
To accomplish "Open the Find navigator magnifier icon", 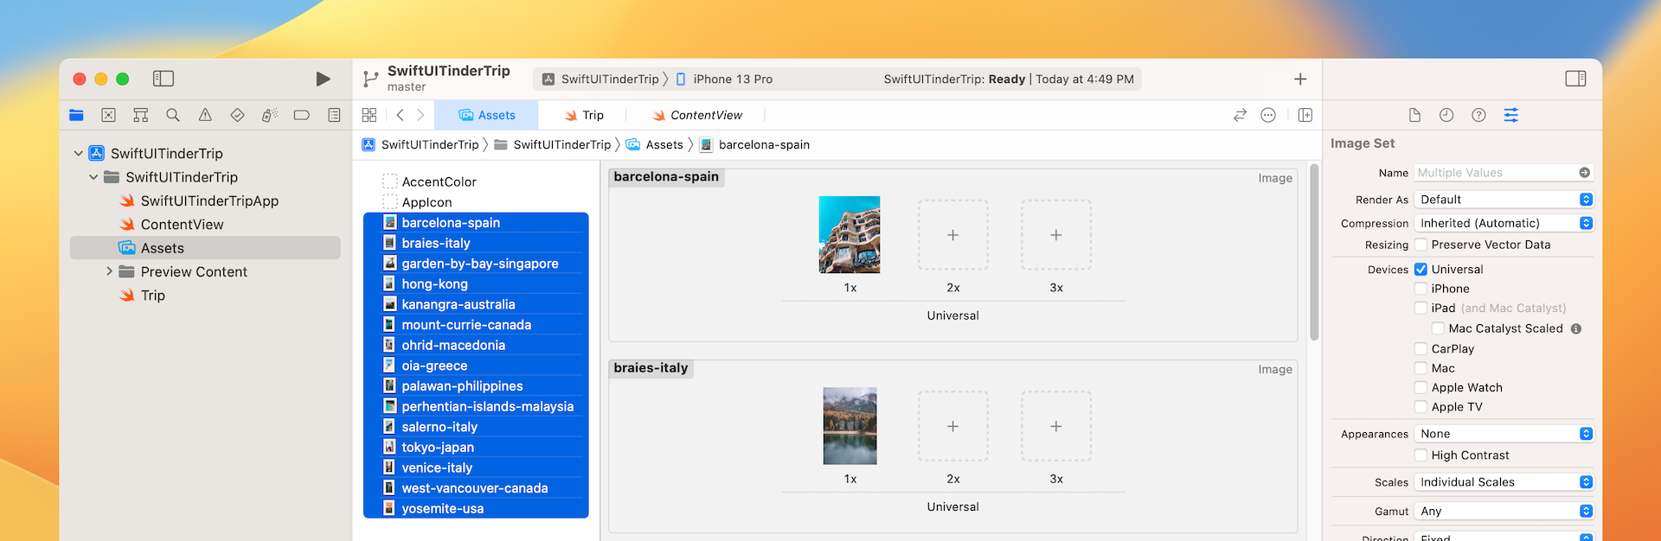I will tap(173, 115).
